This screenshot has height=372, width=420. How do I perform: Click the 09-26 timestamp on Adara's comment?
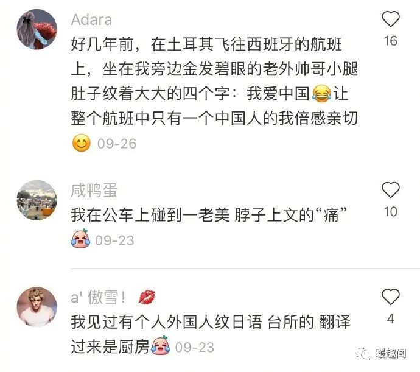pyautogui.click(x=117, y=144)
